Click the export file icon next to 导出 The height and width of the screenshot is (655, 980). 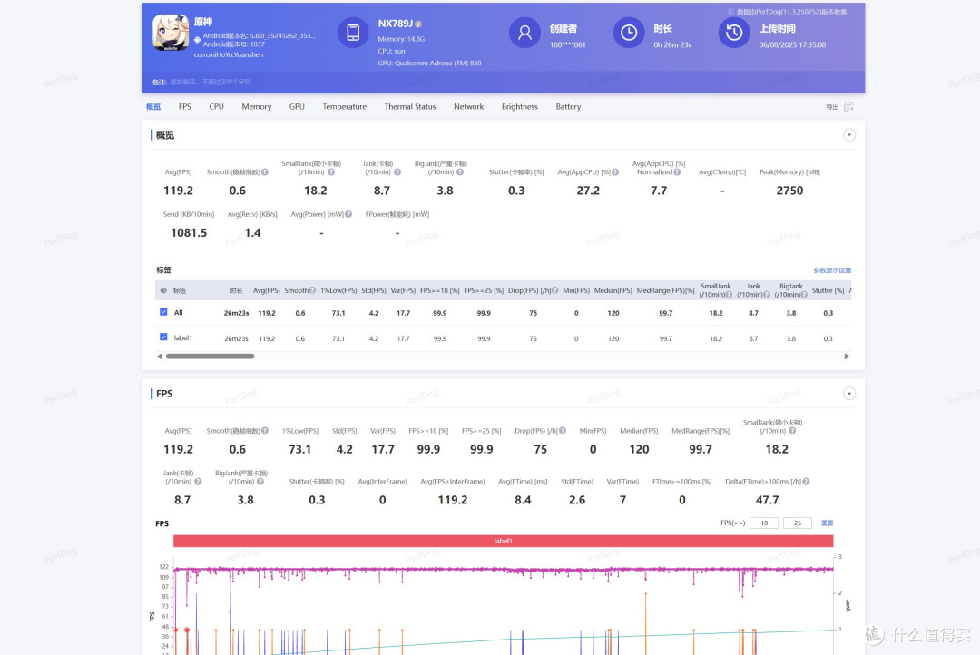(x=848, y=107)
